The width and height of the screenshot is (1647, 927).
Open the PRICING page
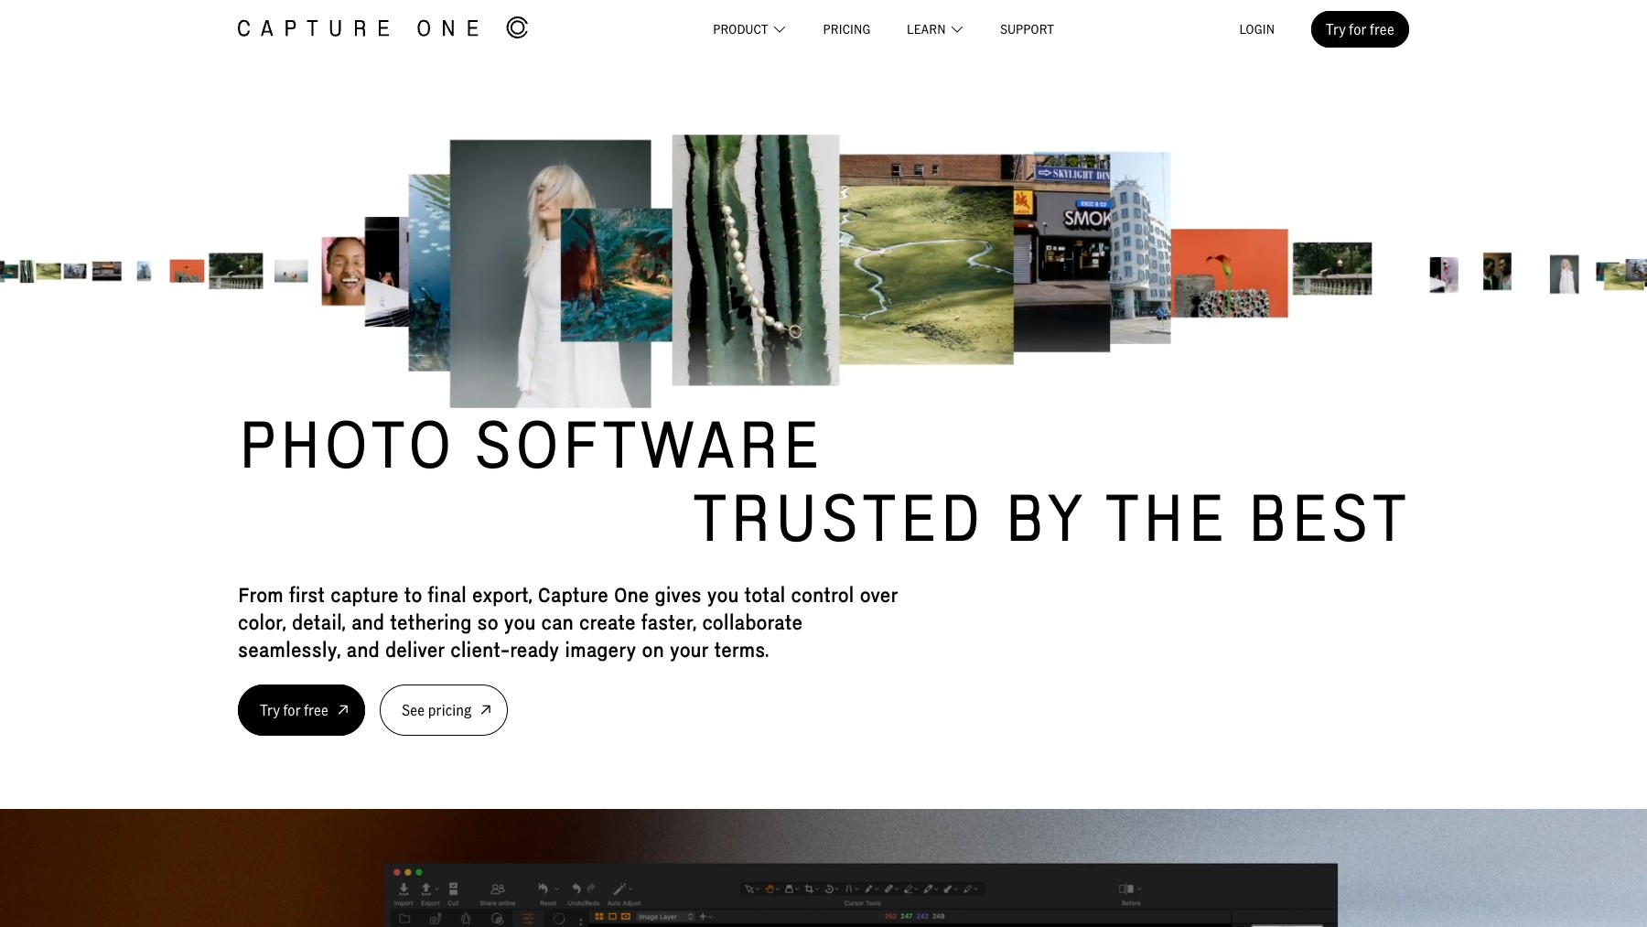point(846,29)
